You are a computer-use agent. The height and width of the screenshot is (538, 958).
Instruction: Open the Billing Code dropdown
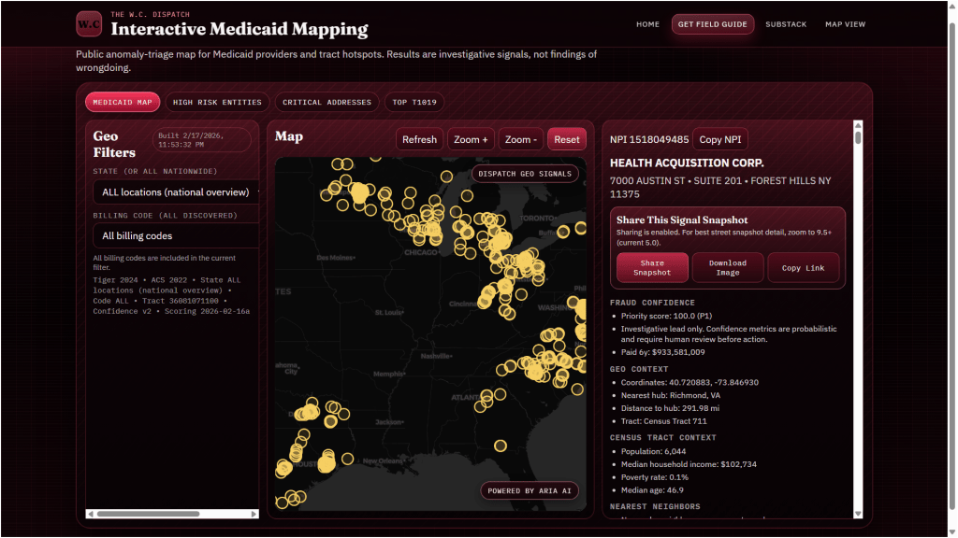click(x=176, y=236)
